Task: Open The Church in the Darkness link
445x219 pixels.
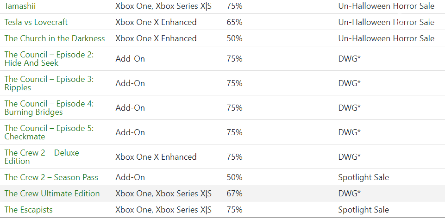Action: click(x=55, y=38)
